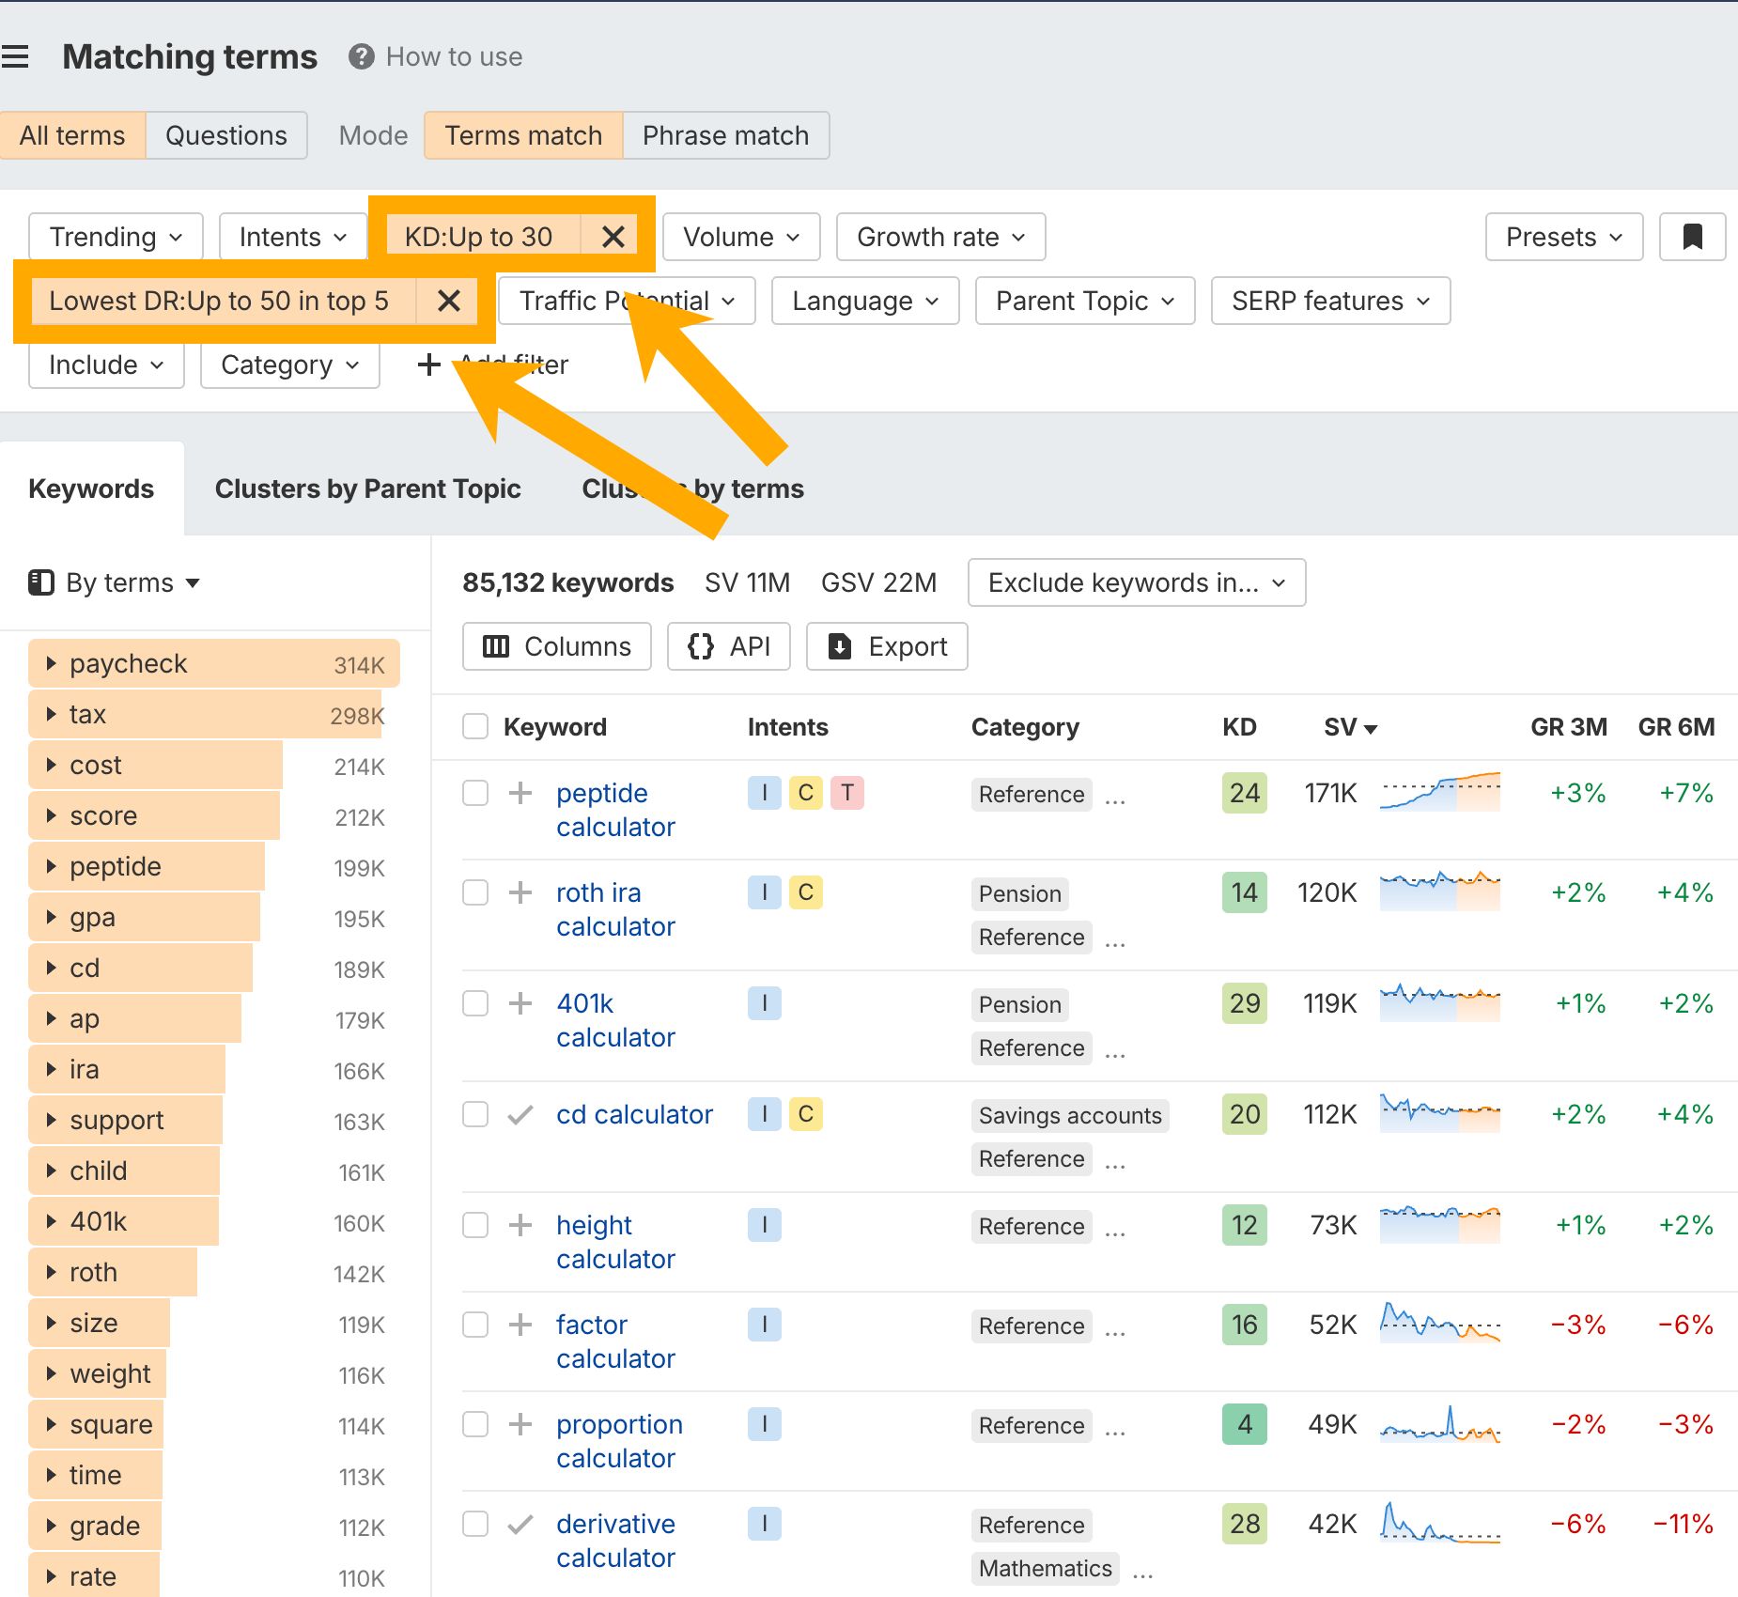Click the saved presets bookmark icon
1738x1597 pixels.
click(x=1692, y=237)
